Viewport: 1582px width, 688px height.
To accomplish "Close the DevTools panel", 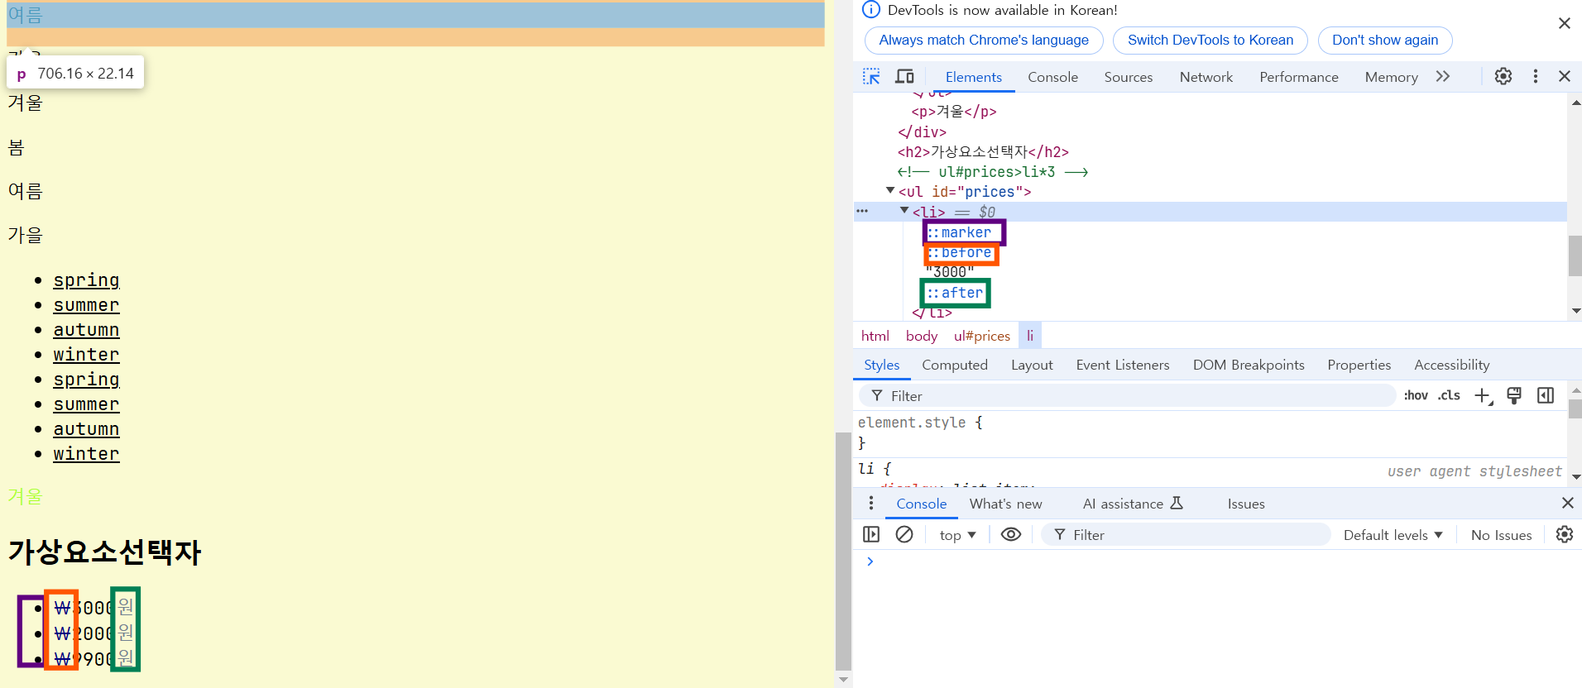I will [x=1565, y=76].
